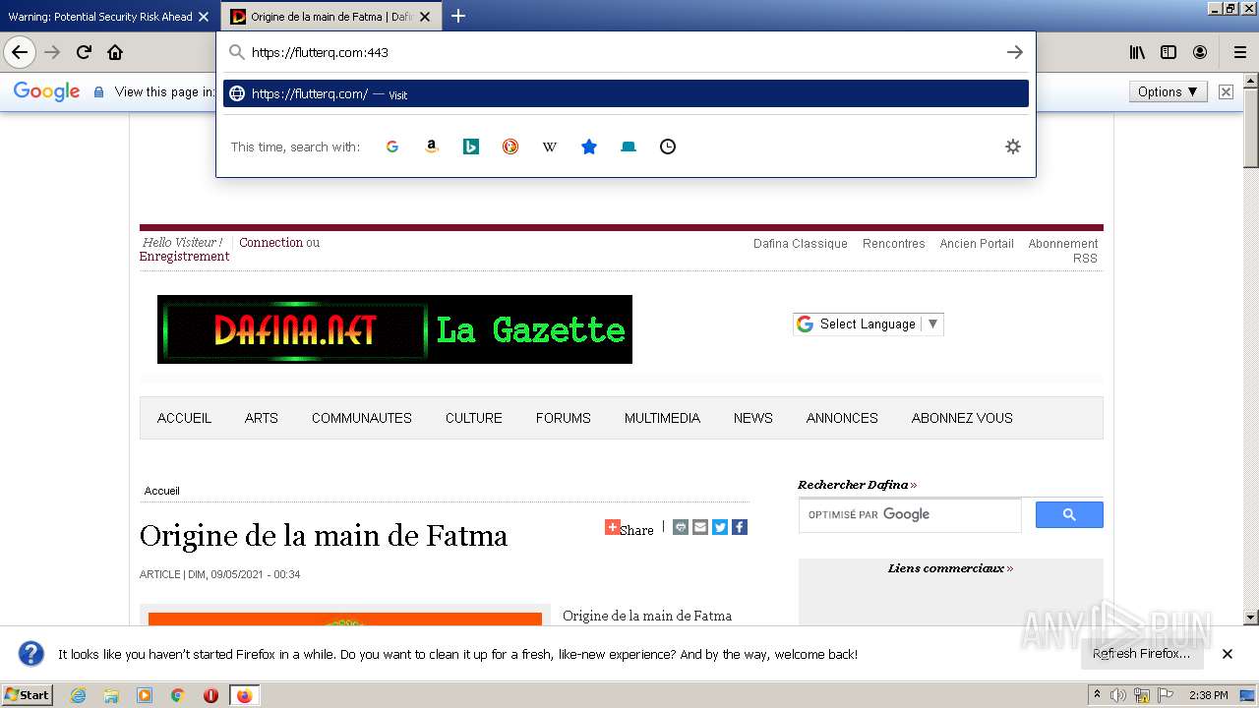1259x708 pixels.
Task: Close the Origine de la main tab
Action: coord(425,17)
